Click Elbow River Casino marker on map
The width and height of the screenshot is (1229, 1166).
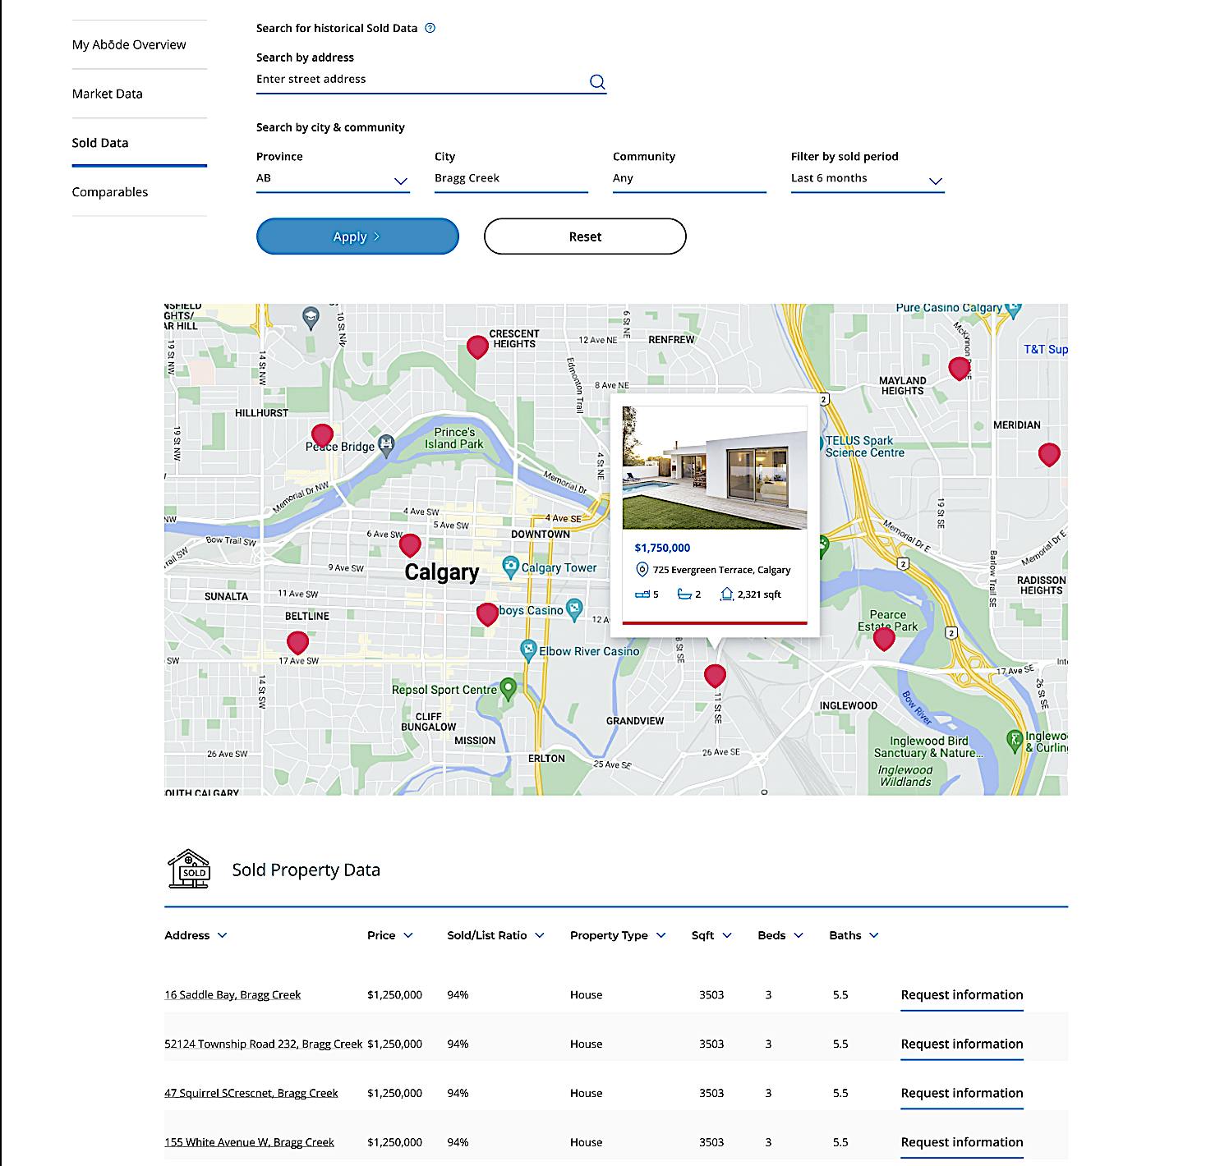point(529,650)
